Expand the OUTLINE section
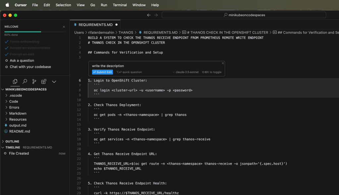This screenshot has height=195, width=339. click(x=3, y=142)
